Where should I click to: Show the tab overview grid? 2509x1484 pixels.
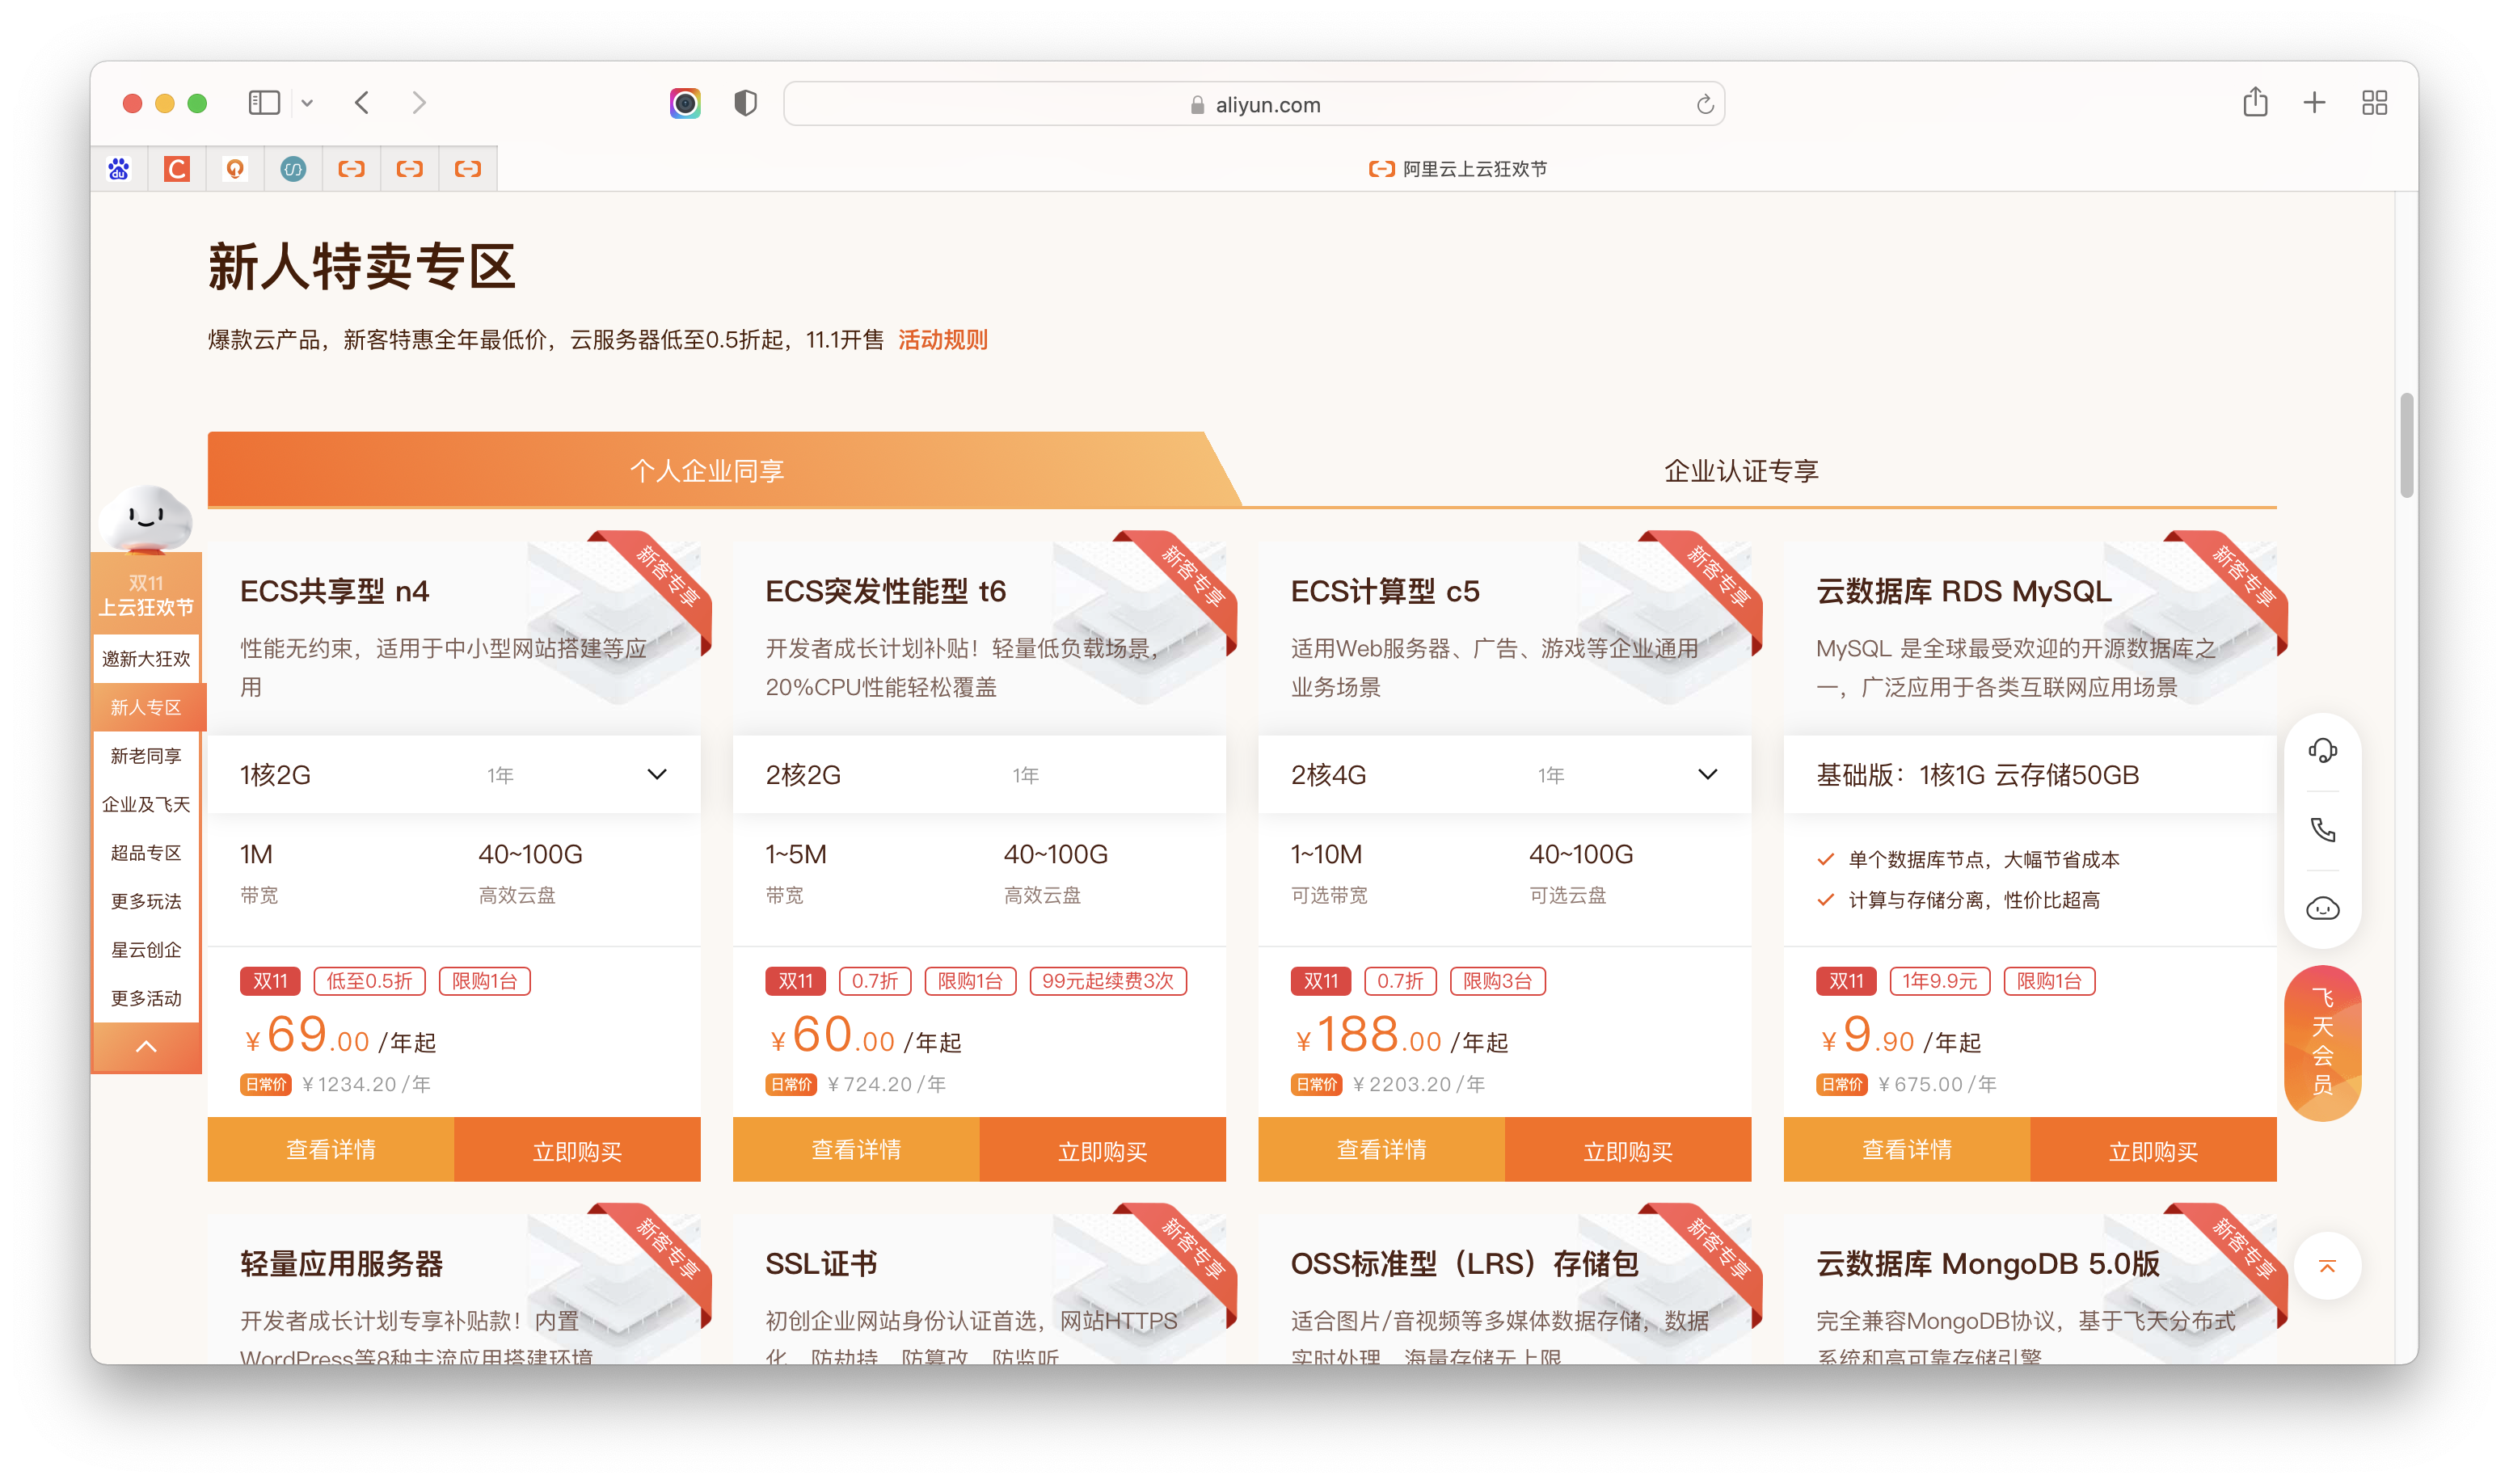(x=2374, y=102)
